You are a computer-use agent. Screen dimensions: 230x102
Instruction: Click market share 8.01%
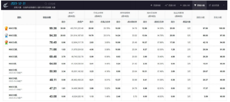click(107, 80)
